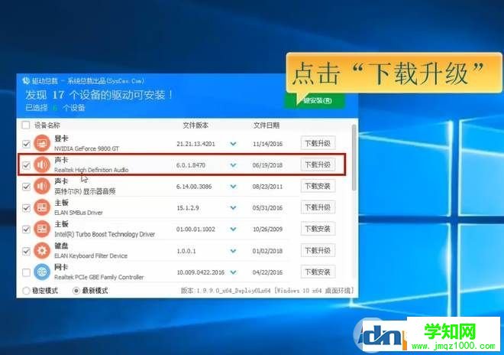Click the 文件版本 column header
Screen dimensions: 504x355
click(x=195, y=125)
